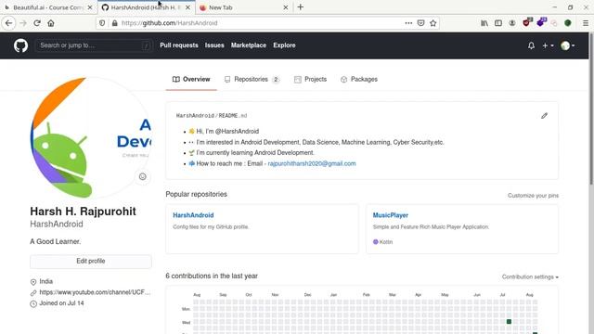Open Firefox hamburger menu

coord(586,23)
